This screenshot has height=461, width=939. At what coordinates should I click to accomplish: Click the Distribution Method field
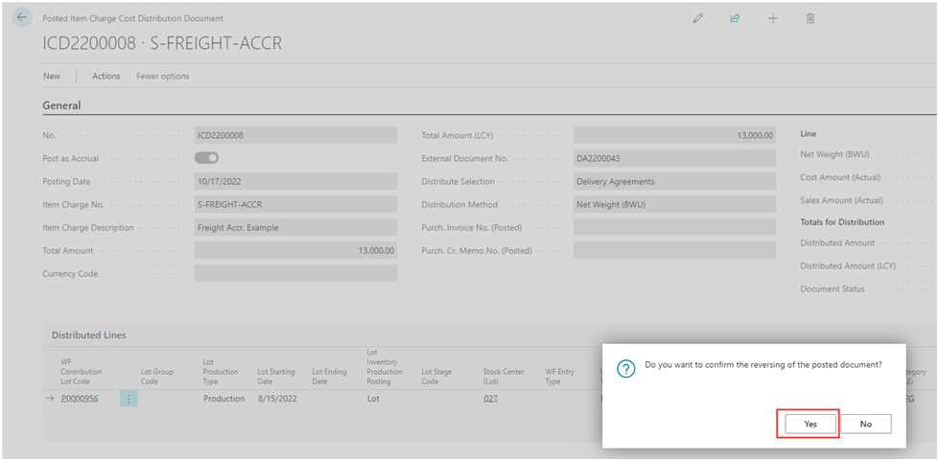click(x=673, y=204)
